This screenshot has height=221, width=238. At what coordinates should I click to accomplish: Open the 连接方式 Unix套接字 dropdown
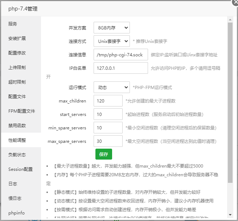pos(111,41)
